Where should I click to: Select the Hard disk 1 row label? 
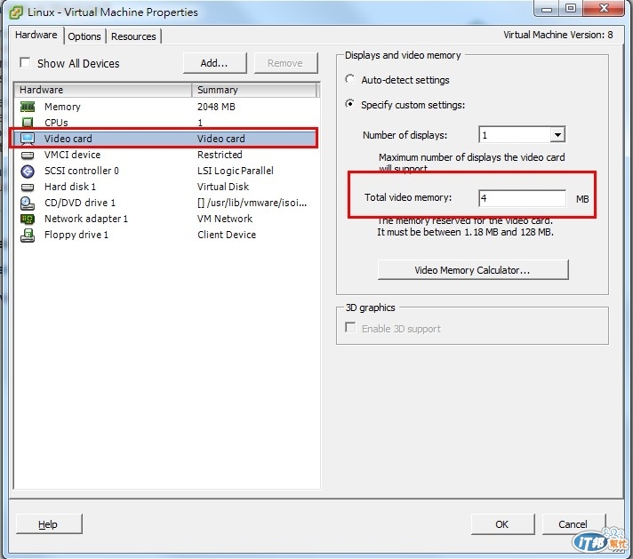pyautogui.click(x=70, y=187)
